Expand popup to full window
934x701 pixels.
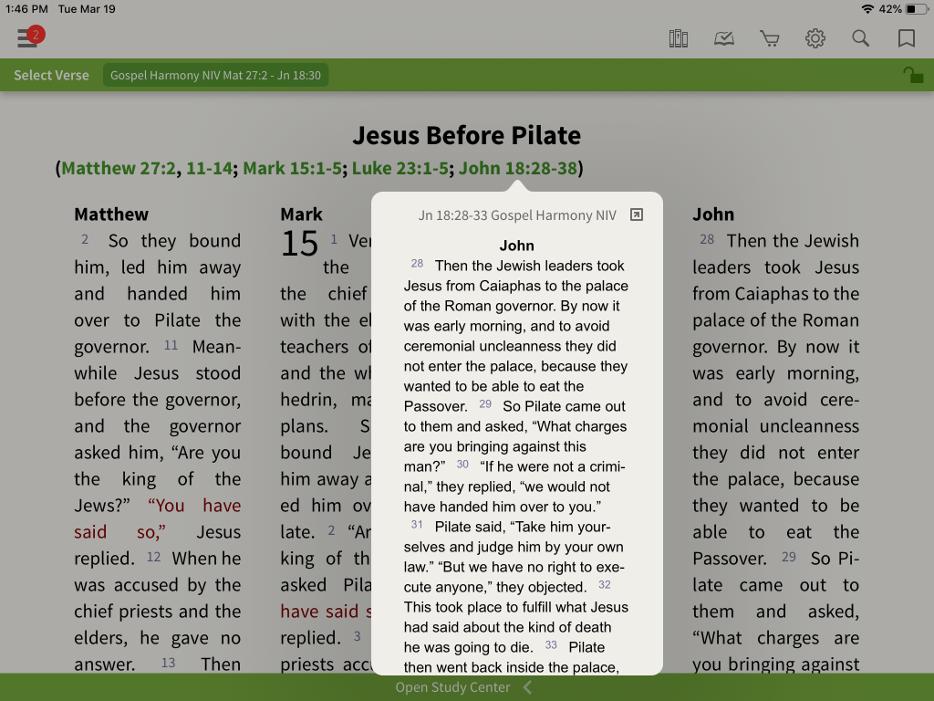point(636,214)
